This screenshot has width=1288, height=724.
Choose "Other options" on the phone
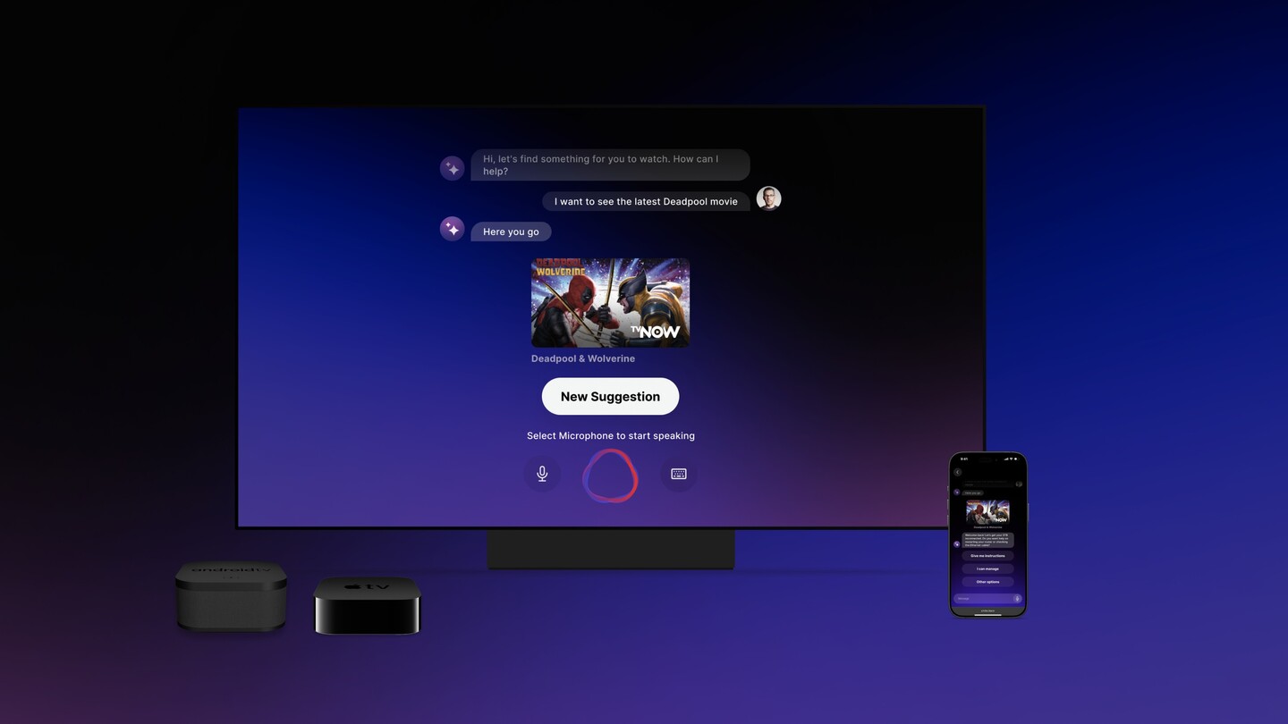pyautogui.click(x=987, y=581)
